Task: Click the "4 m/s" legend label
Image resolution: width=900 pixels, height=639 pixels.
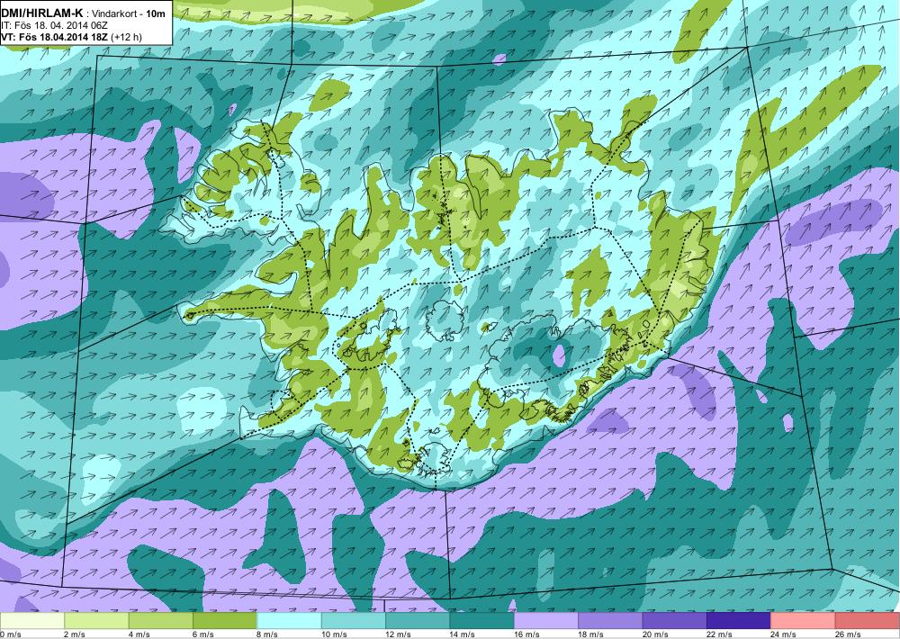Action: point(139,634)
